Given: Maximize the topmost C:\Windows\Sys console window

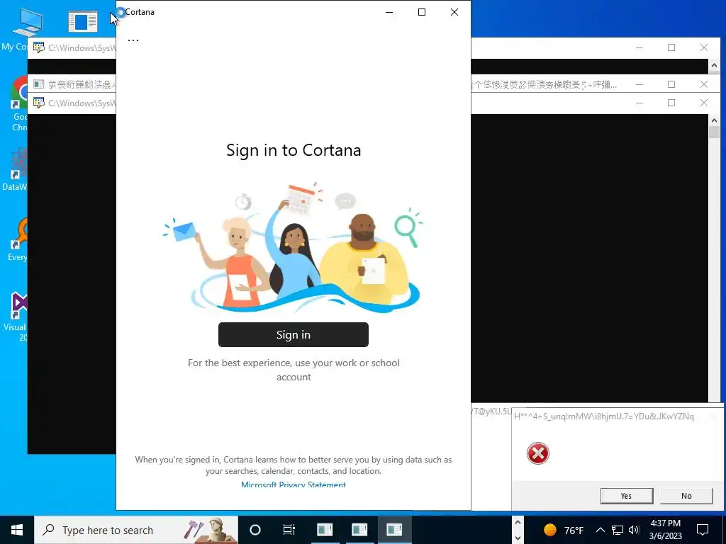Looking at the screenshot, I should pyautogui.click(x=671, y=47).
